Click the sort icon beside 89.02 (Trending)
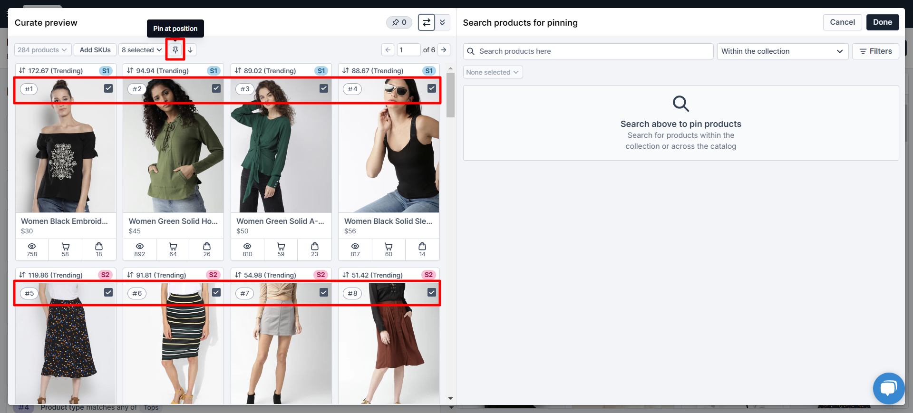 pos(238,70)
